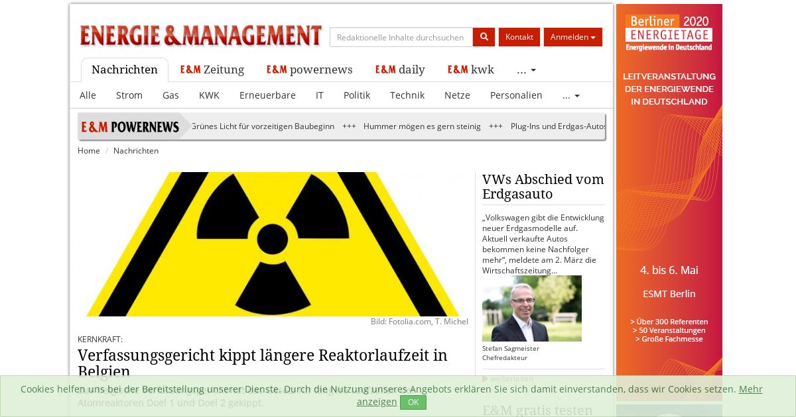
Task: Open the E&M powernews tab
Action: point(310,70)
